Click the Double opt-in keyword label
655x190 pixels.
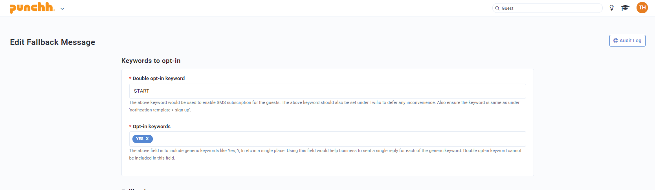pos(159,79)
